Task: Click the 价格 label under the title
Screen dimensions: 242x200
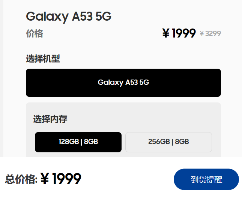Action: (x=34, y=34)
